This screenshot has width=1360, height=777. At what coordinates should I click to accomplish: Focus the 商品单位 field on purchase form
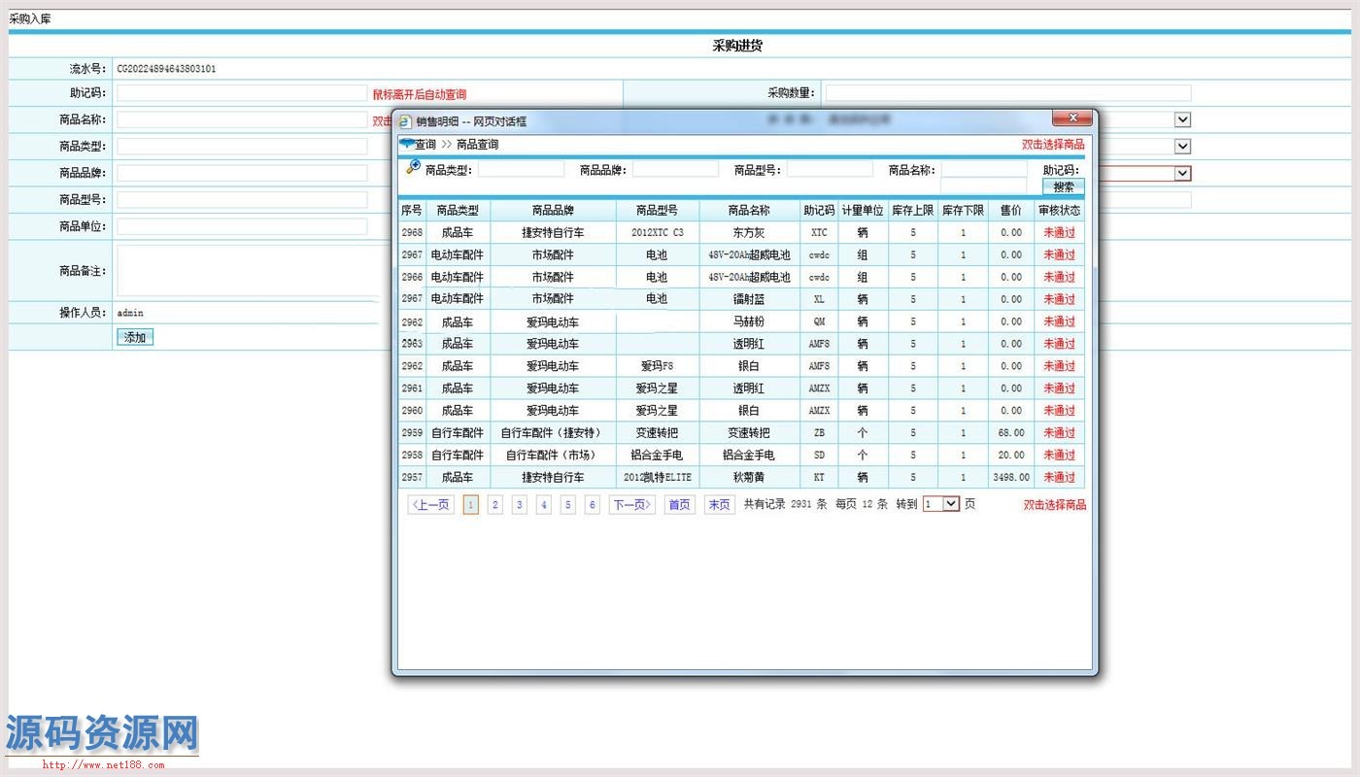click(x=242, y=226)
